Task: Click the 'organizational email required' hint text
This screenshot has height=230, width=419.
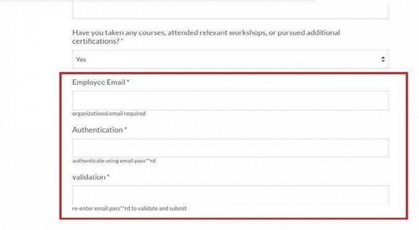Action: 109,113
